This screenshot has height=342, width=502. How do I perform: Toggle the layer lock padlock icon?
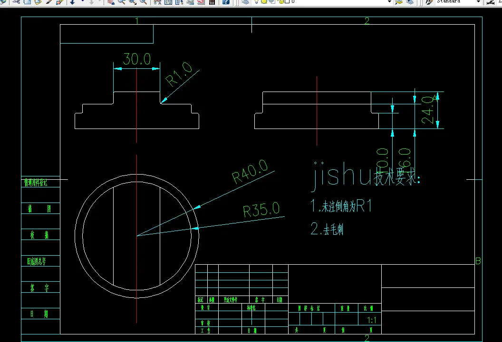click(281, 1)
